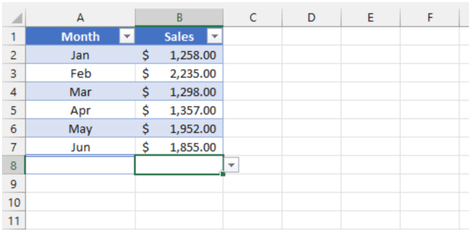
Task: Select the Feb cell
Action: (80, 73)
